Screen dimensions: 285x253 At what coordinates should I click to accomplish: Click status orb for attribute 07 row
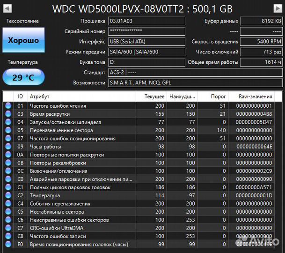(x=8, y=138)
